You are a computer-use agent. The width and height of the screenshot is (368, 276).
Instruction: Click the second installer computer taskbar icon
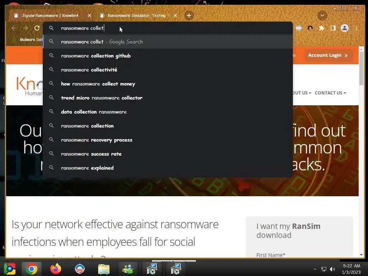coord(176,269)
